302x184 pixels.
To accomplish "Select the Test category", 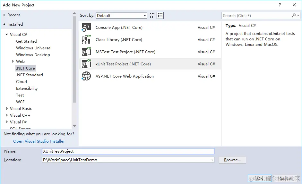I will [x=20, y=95].
